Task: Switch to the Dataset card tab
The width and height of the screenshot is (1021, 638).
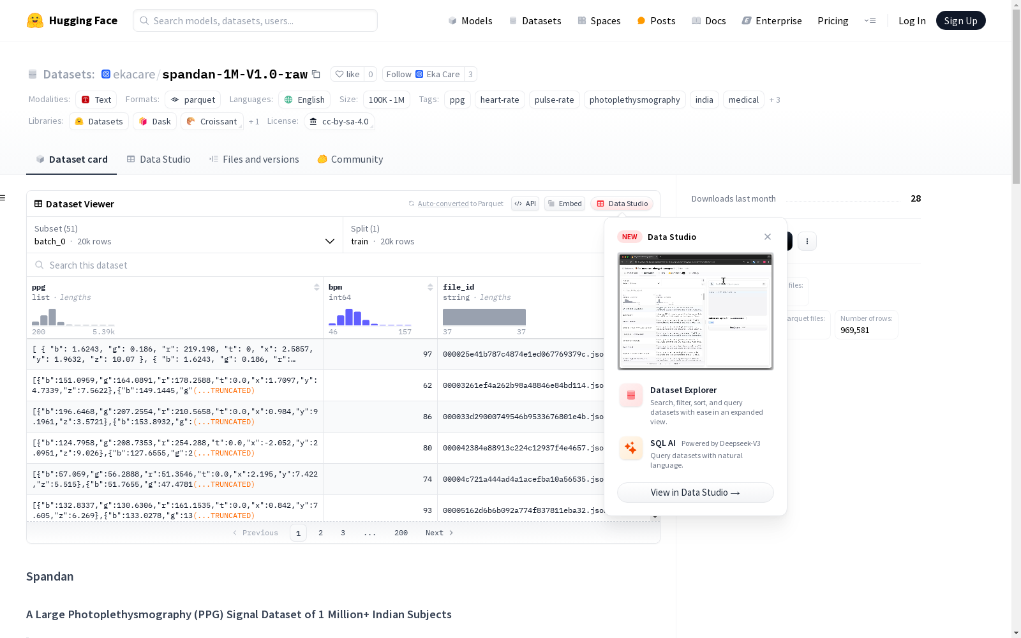Action: tap(71, 159)
